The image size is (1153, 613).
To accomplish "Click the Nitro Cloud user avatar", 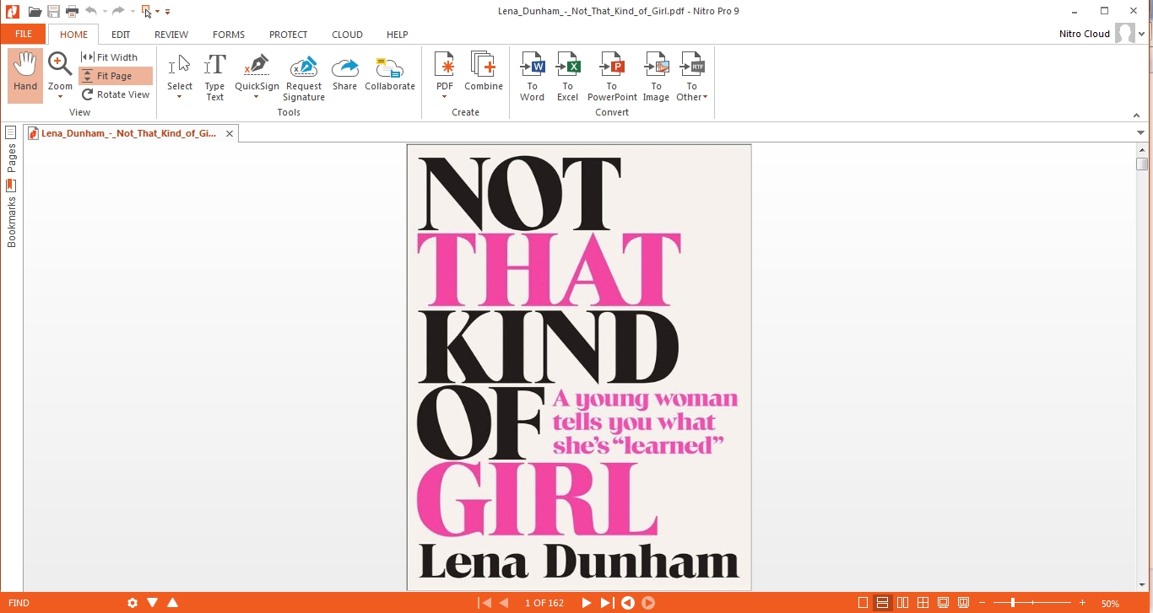I will (x=1124, y=34).
